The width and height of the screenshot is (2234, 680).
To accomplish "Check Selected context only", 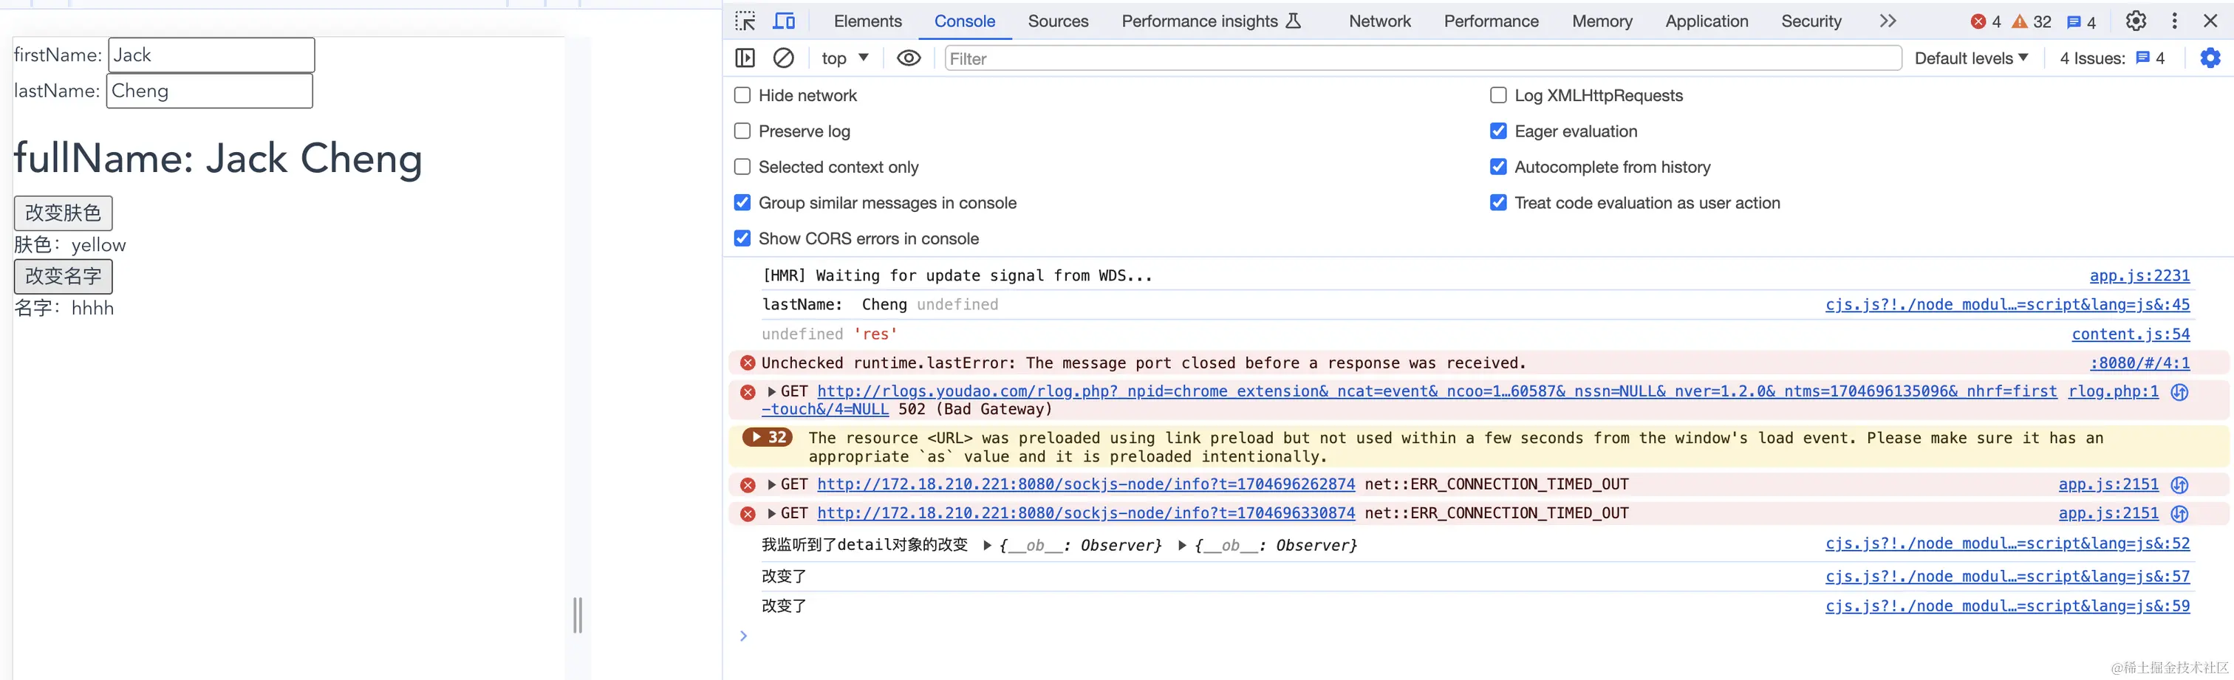I will click(742, 166).
